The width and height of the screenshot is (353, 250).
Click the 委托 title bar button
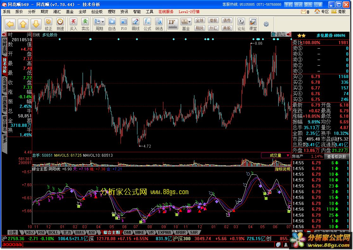click(x=308, y=4)
